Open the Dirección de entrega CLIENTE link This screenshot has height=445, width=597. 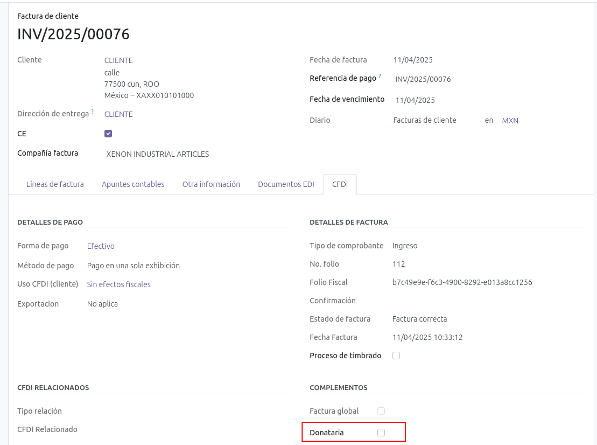point(118,114)
